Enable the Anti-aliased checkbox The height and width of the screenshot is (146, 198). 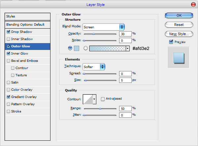(x=103, y=99)
